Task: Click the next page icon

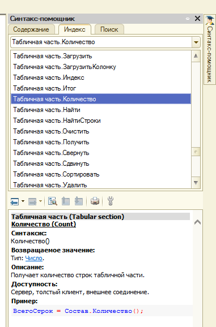Action: pos(79,201)
